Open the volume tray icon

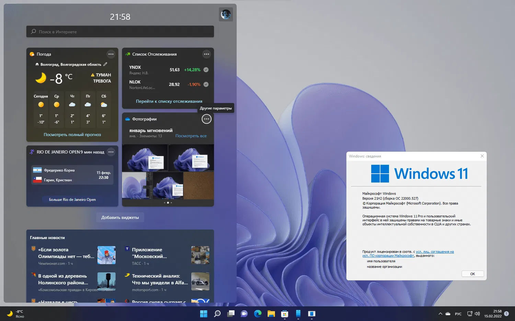coord(477,314)
